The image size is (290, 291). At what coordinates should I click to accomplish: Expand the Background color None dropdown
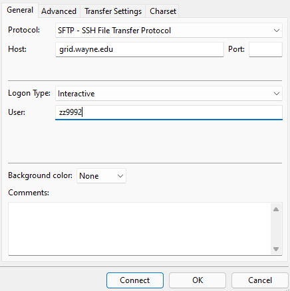pyautogui.click(x=101, y=176)
